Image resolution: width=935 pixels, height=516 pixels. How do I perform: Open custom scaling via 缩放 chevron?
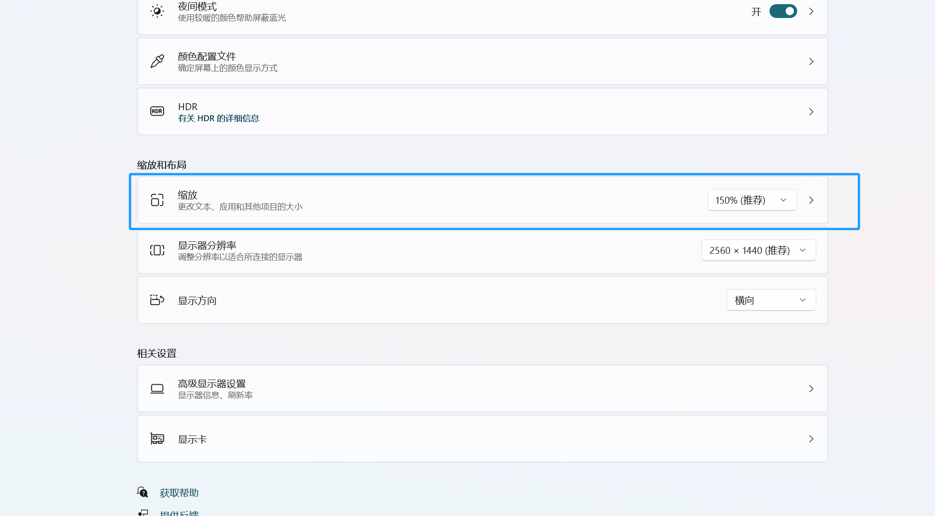pos(811,200)
